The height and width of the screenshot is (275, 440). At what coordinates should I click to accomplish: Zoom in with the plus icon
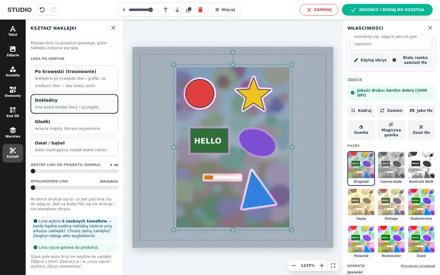(322, 265)
